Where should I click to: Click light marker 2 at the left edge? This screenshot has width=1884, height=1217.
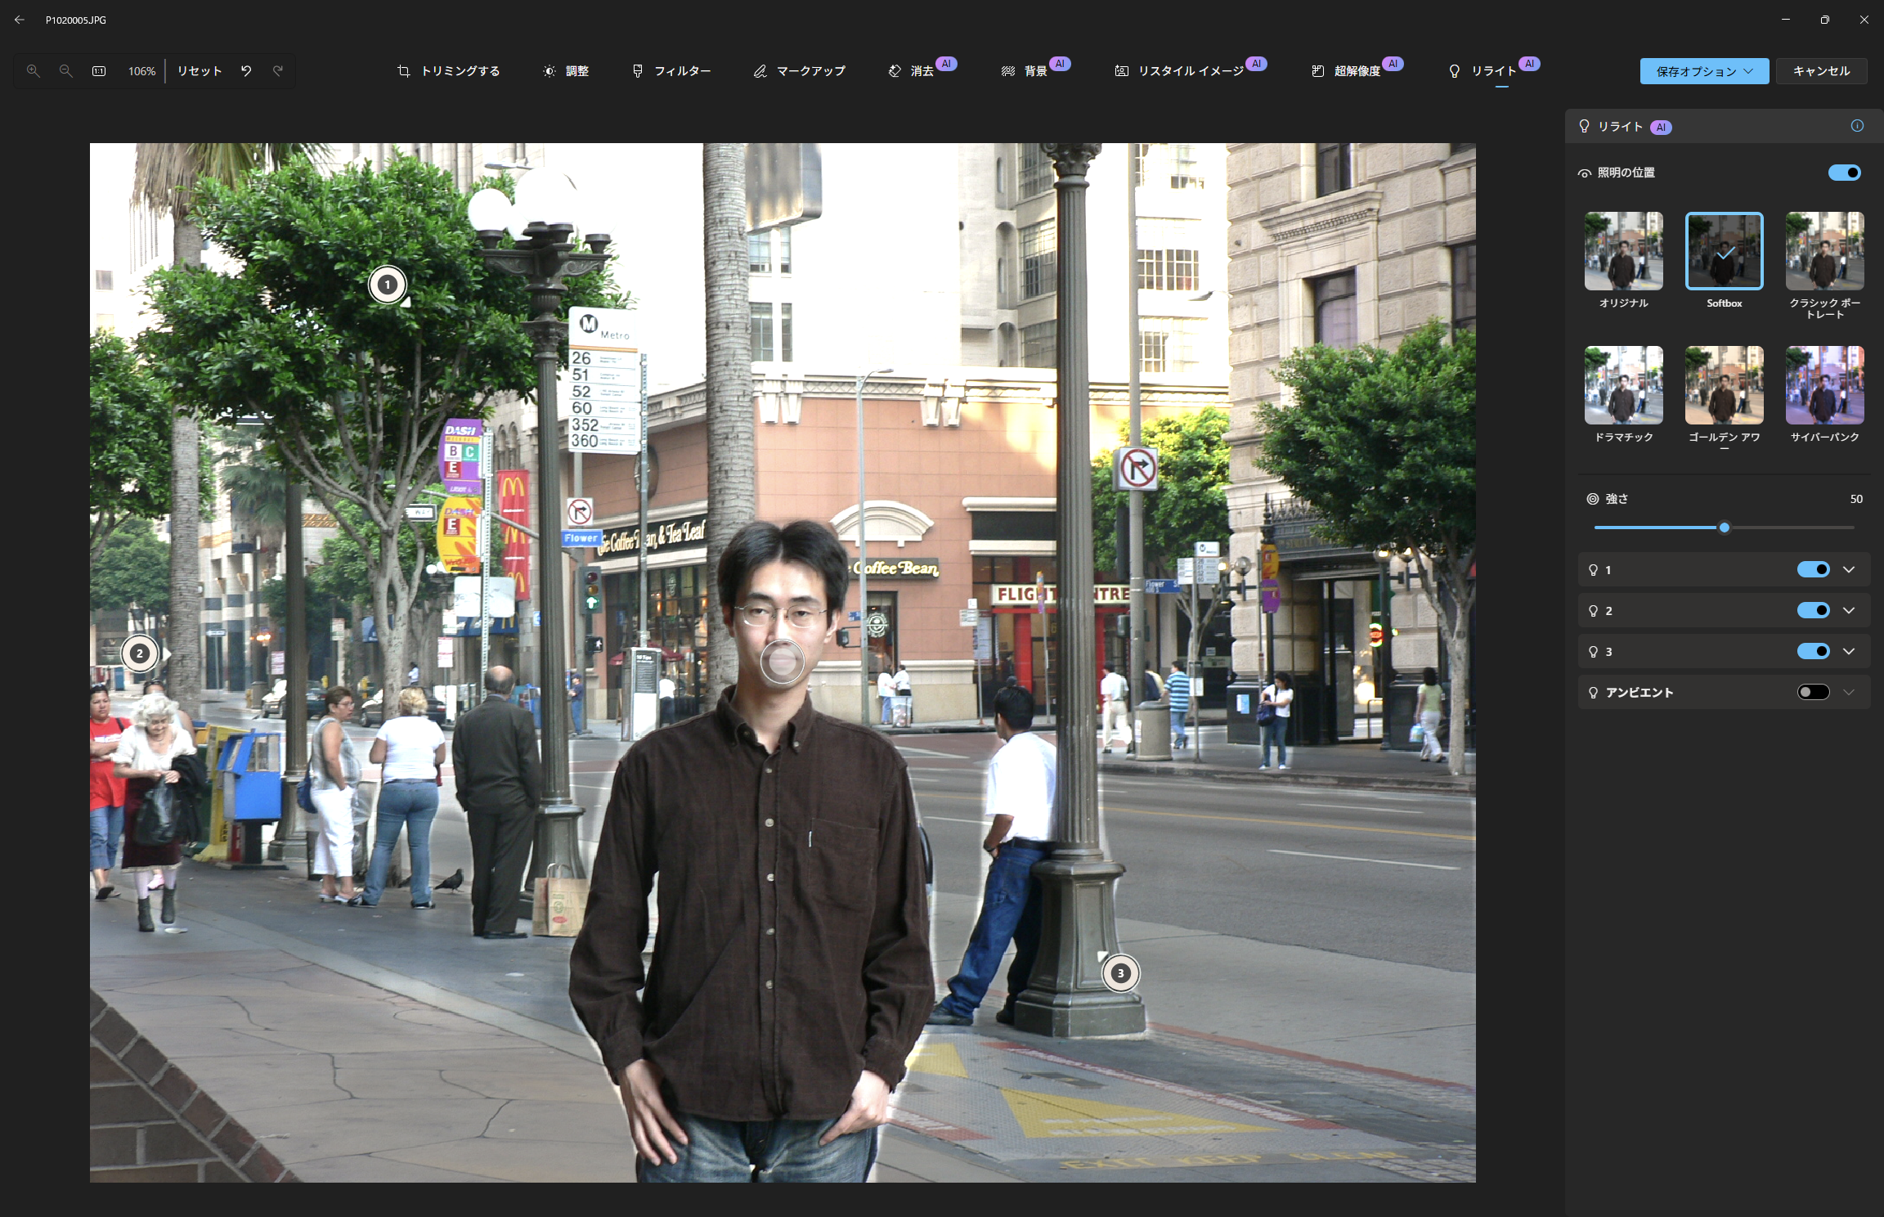click(140, 653)
